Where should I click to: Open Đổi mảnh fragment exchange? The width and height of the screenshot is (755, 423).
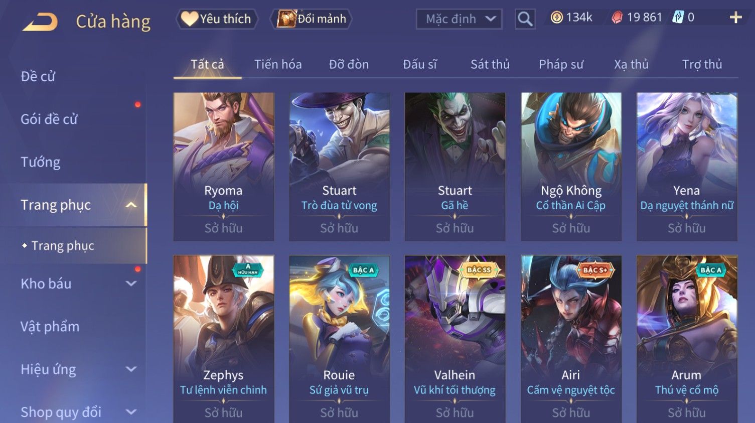click(312, 19)
